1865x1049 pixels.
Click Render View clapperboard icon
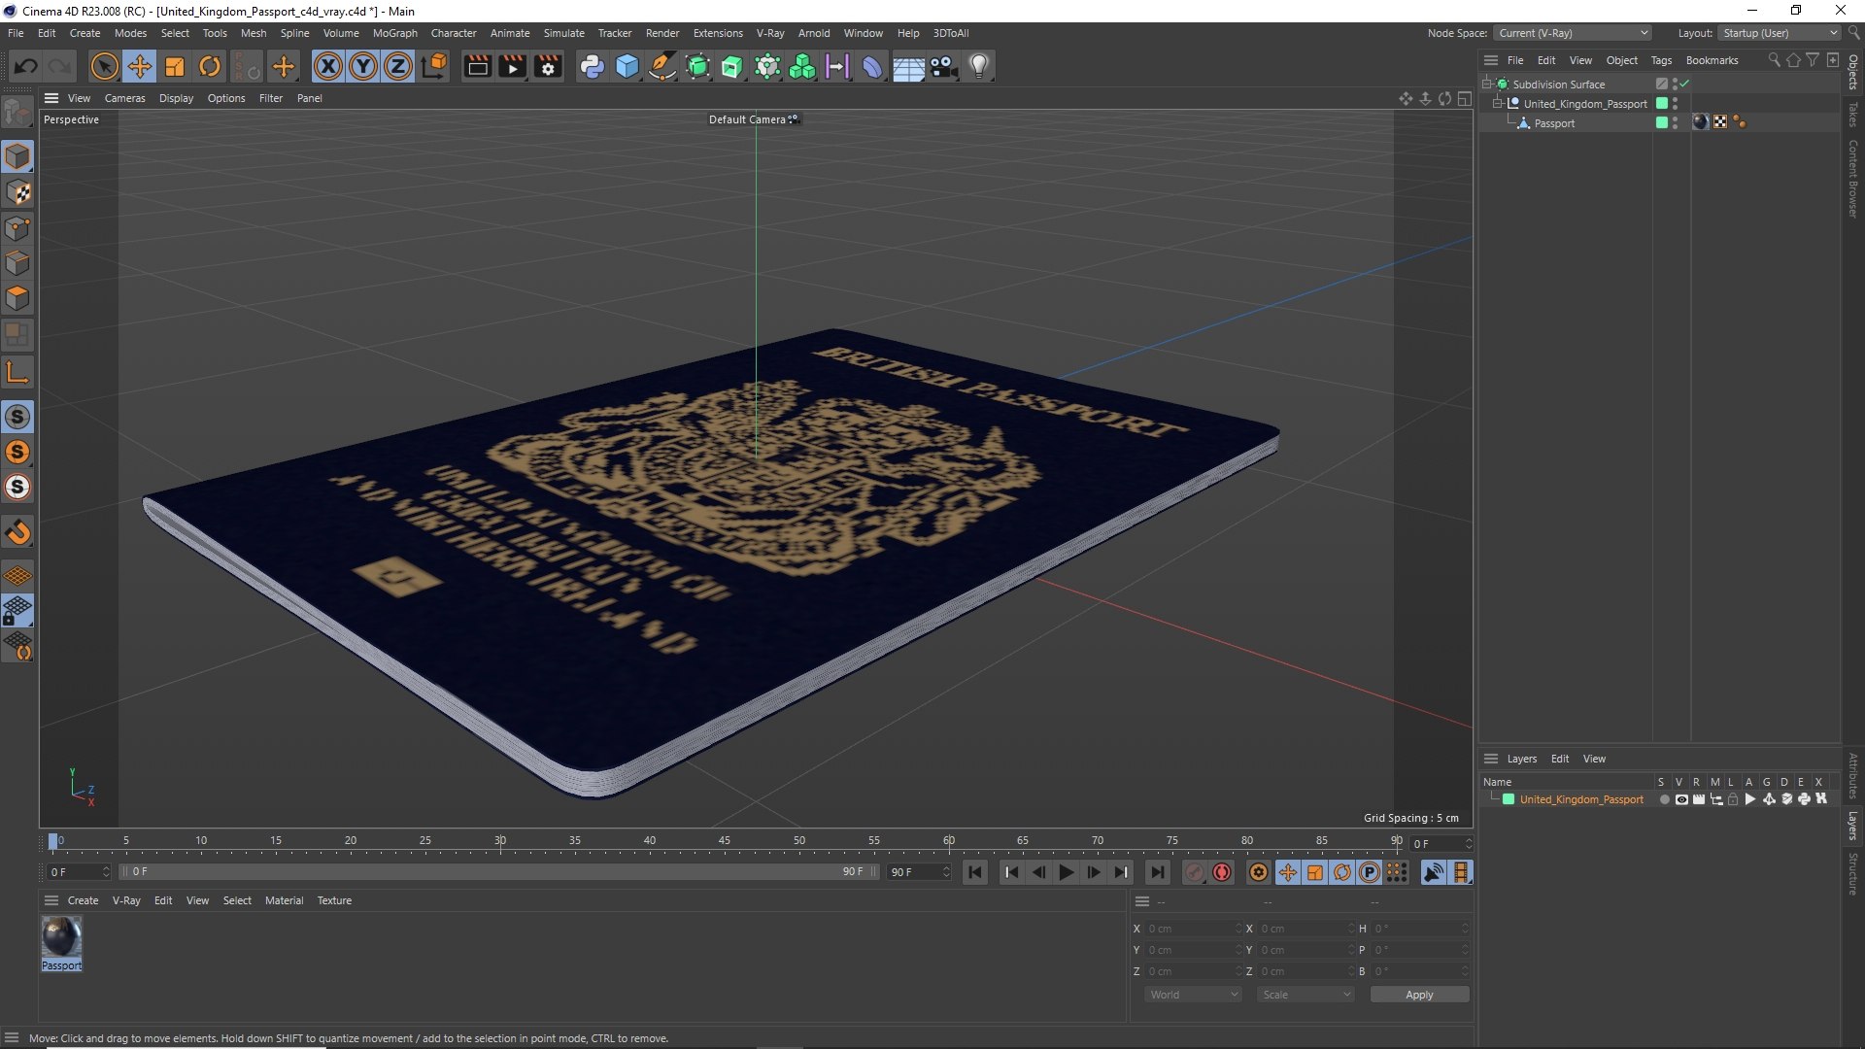tap(477, 66)
